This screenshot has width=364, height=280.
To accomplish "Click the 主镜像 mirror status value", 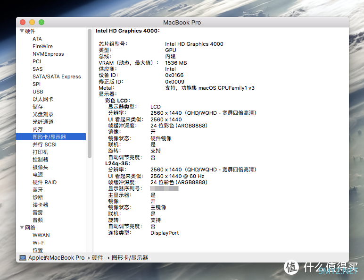I will point(158,207).
